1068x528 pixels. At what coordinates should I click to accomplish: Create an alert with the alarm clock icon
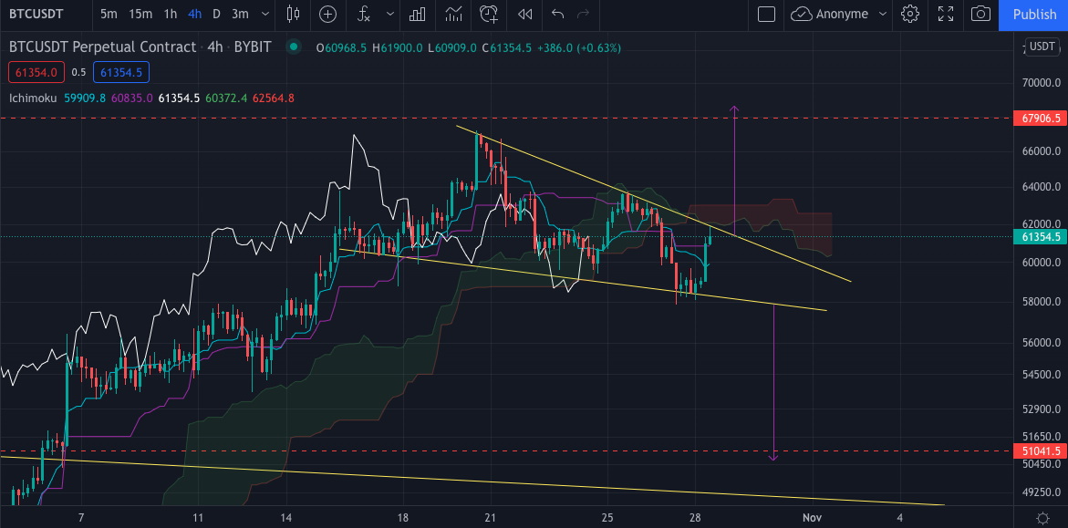click(x=489, y=14)
